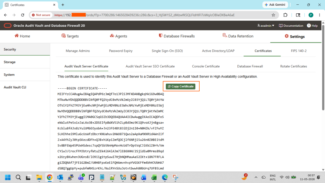This screenshot has width=325, height=183.
Task: Close the Certificates browser tab
Action: click(x=54, y=5)
